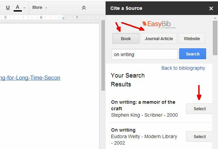Open Back to bibliography link
This screenshot has height=149, width=218.
(x=183, y=68)
